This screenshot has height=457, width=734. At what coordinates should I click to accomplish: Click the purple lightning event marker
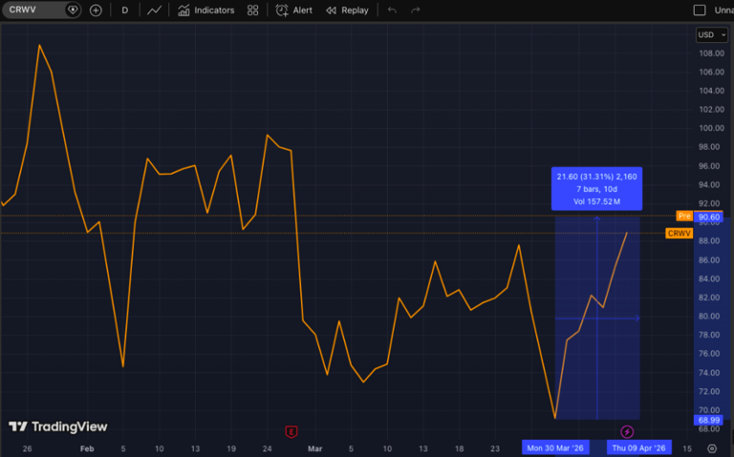(x=627, y=432)
